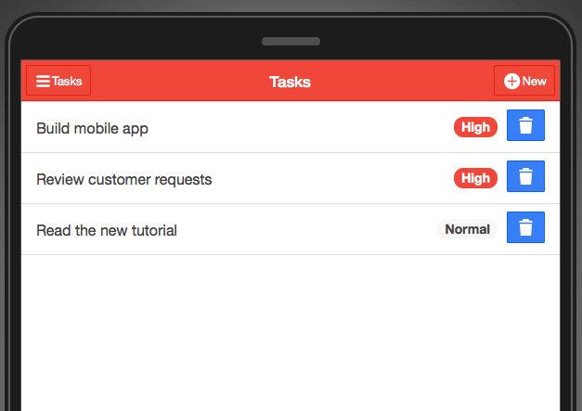Open the Review customer requests task
The height and width of the screenshot is (411, 582).
(124, 180)
